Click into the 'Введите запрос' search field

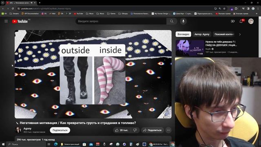coord(121,21)
